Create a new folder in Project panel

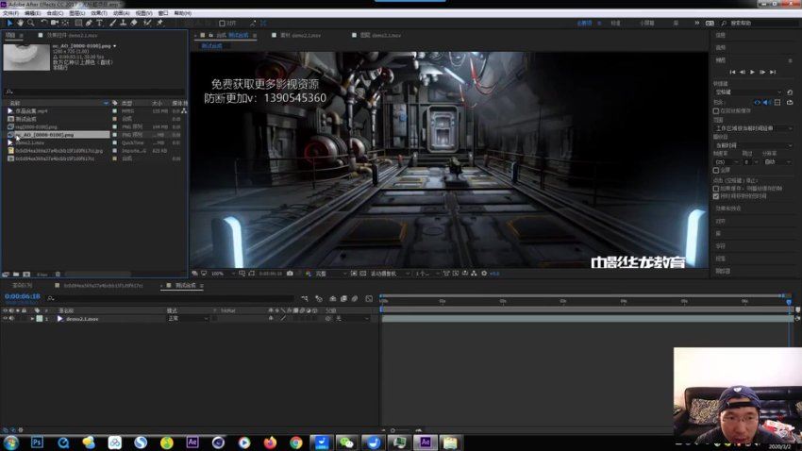tap(16, 275)
